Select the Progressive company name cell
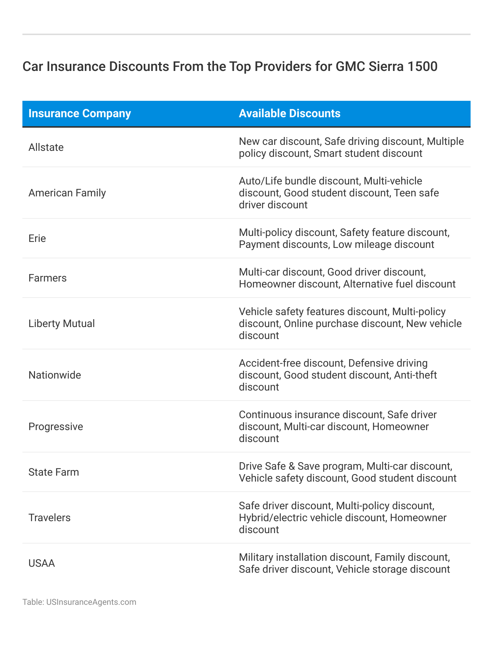 [x=56, y=426]
